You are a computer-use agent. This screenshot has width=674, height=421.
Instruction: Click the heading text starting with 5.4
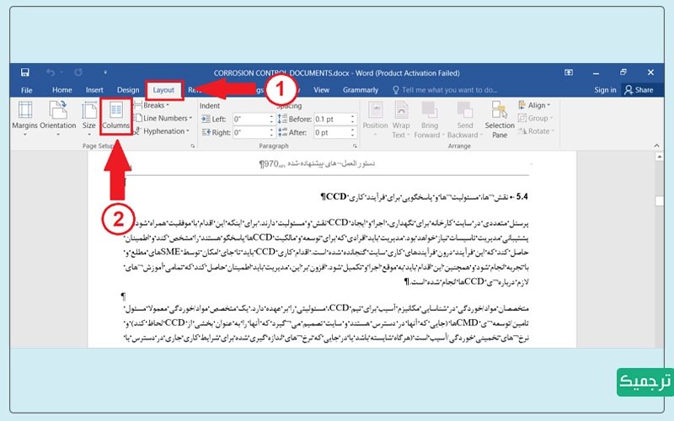tap(424, 197)
